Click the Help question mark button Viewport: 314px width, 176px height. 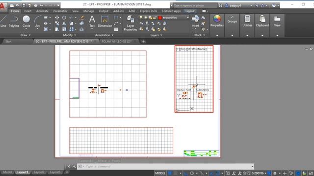tap(274, 5)
